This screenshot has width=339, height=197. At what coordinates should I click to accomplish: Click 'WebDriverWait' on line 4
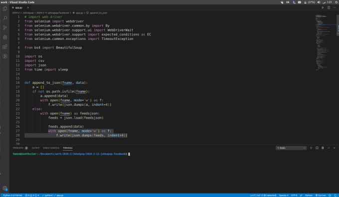click(x=120, y=30)
